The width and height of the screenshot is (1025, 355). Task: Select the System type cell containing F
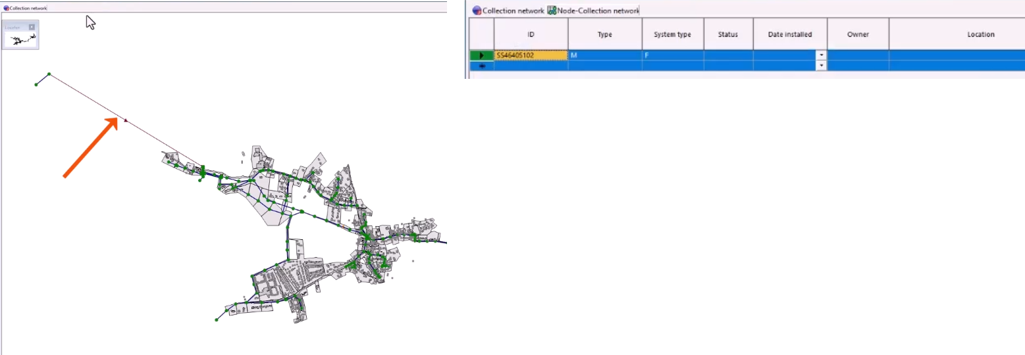673,55
